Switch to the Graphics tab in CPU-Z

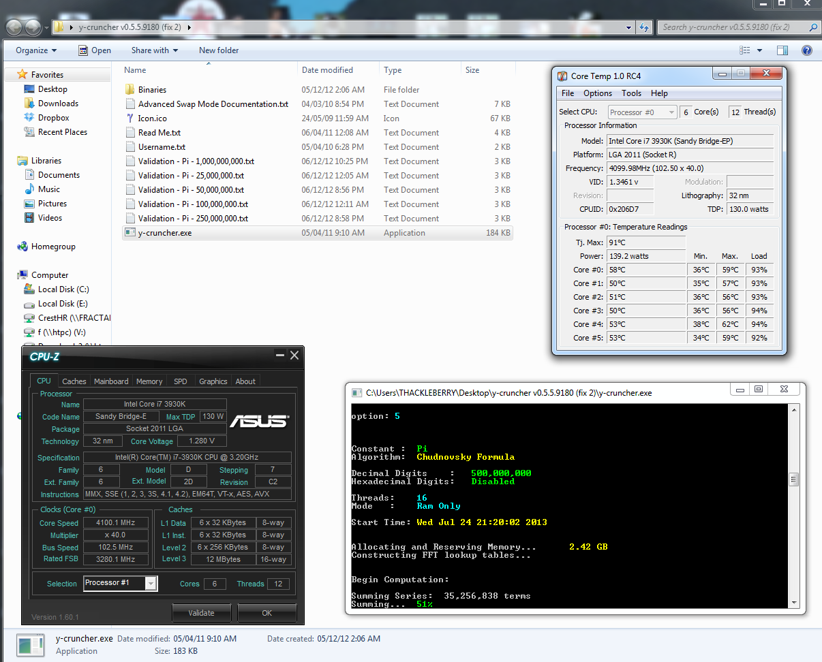(x=213, y=381)
